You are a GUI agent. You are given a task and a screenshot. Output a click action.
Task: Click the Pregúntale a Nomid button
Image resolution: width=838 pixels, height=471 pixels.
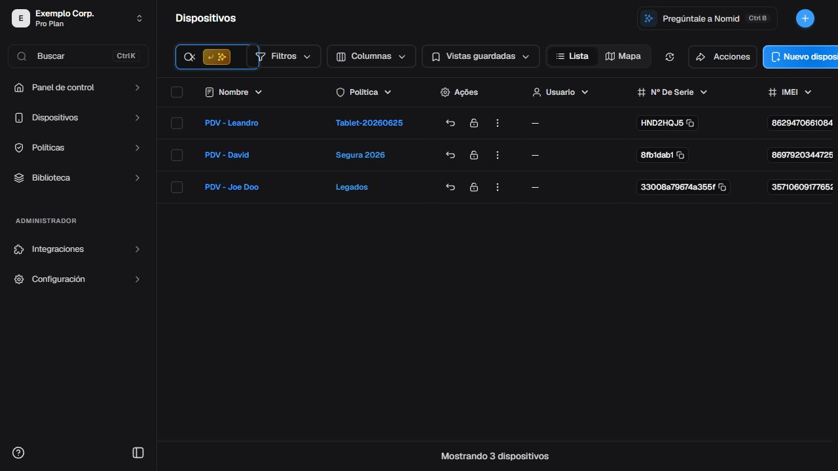coord(707,18)
